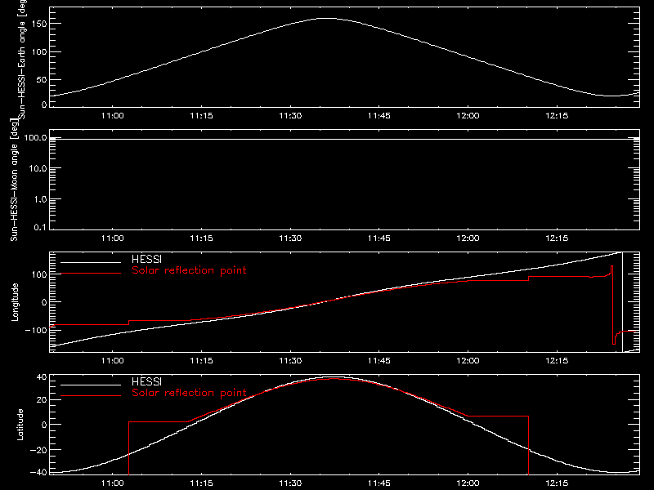Screen dimensions: 654x490
Task: Click 12:00 time label under Latitude plot
Action: coord(468,483)
